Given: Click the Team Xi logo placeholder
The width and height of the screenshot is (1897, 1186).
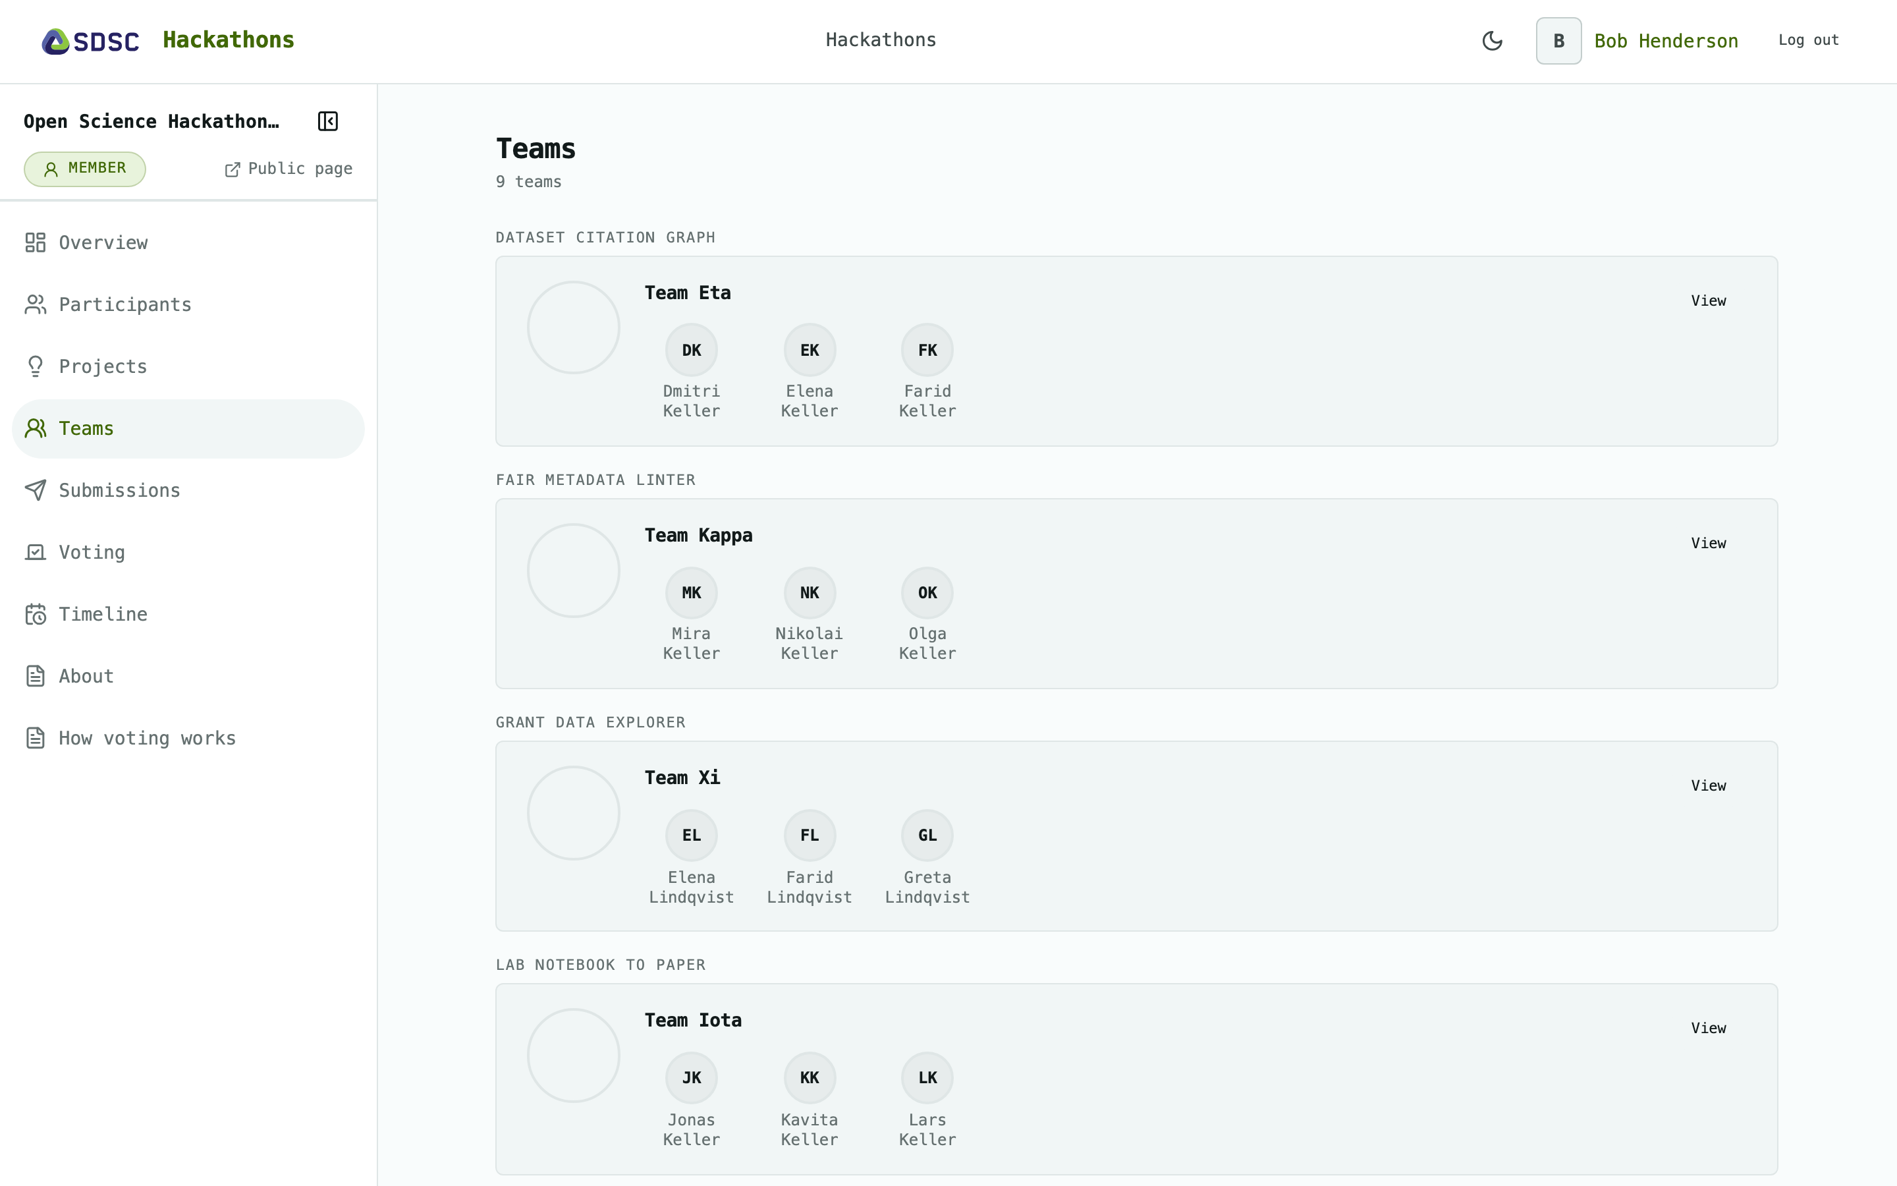Looking at the screenshot, I should tap(574, 812).
